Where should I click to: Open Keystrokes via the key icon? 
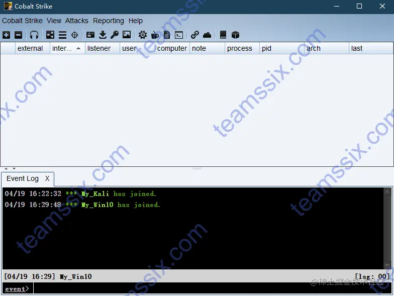pos(115,35)
